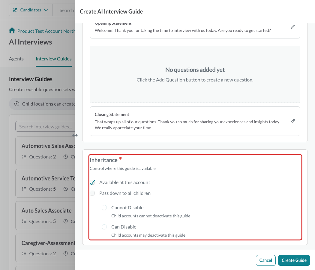This screenshot has width=315, height=270.
Task: Click questions list icon on Automotive Sales card
Action: [x=24, y=157]
